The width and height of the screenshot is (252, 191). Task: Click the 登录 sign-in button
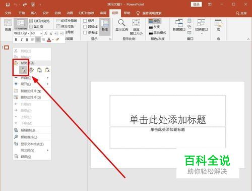196,5
